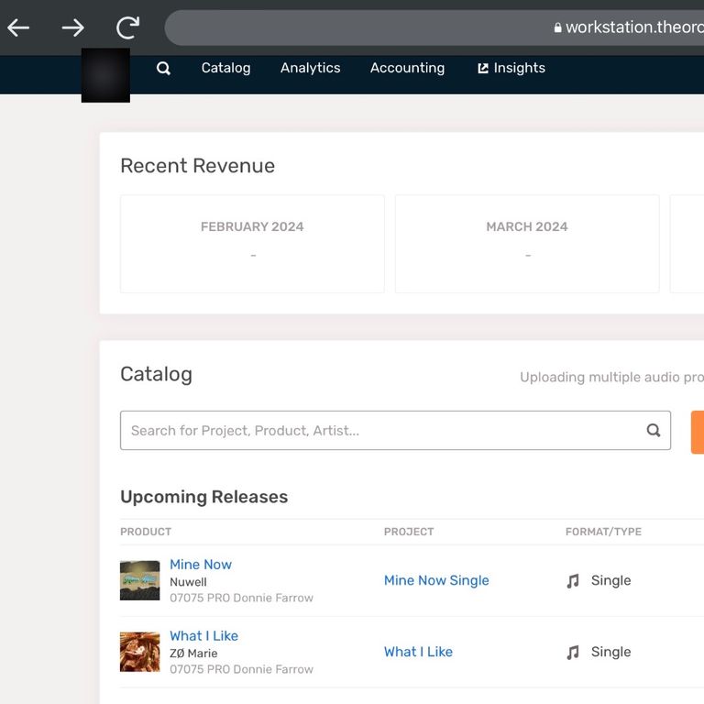Click music note icon in What I Like row
The image size is (704, 704).
573,653
